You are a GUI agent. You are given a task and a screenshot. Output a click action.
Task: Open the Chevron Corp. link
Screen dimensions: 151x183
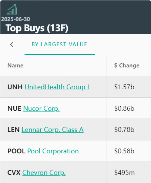click(44, 173)
